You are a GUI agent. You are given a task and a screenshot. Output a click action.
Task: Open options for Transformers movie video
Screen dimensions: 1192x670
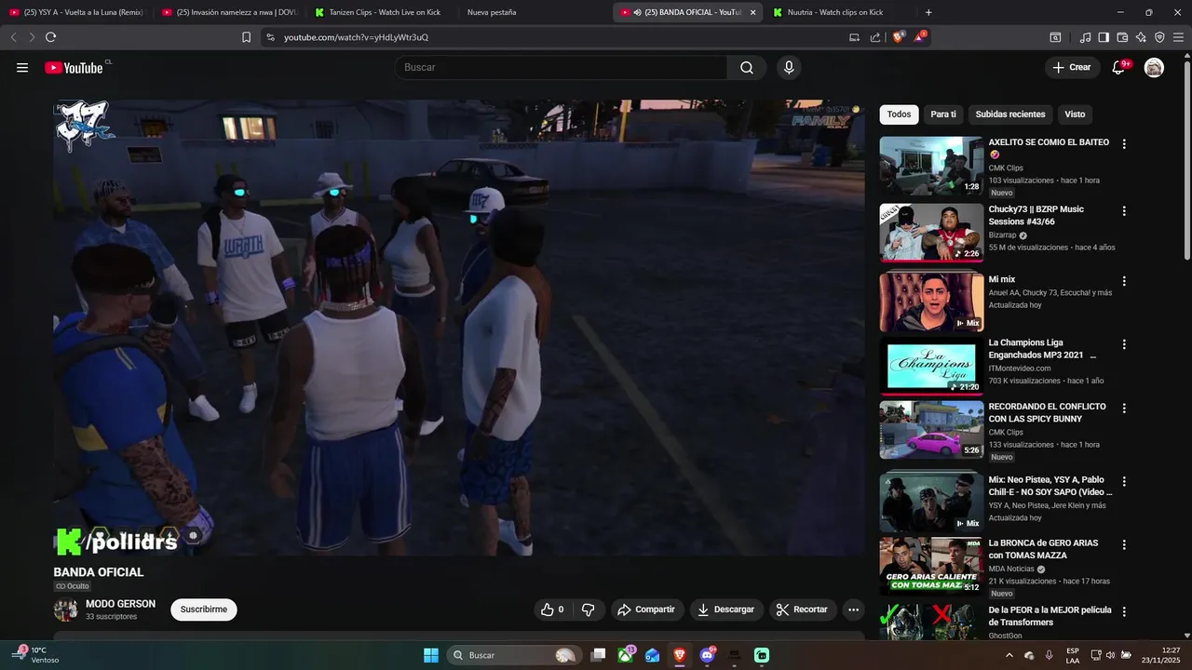(x=1124, y=612)
